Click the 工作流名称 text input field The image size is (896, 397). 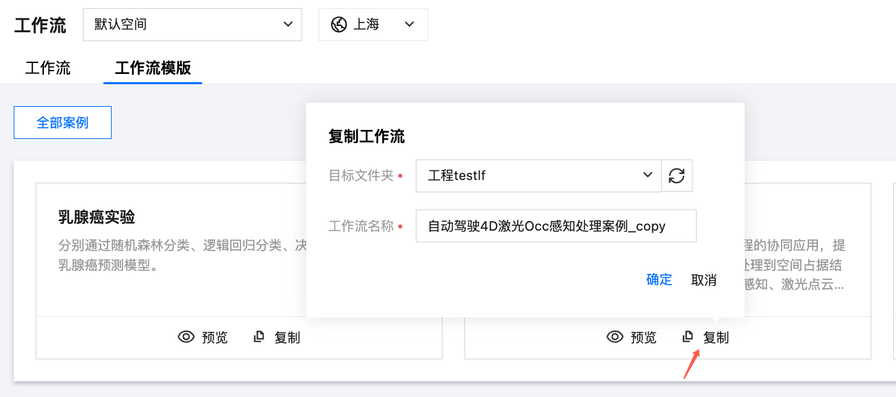556,226
